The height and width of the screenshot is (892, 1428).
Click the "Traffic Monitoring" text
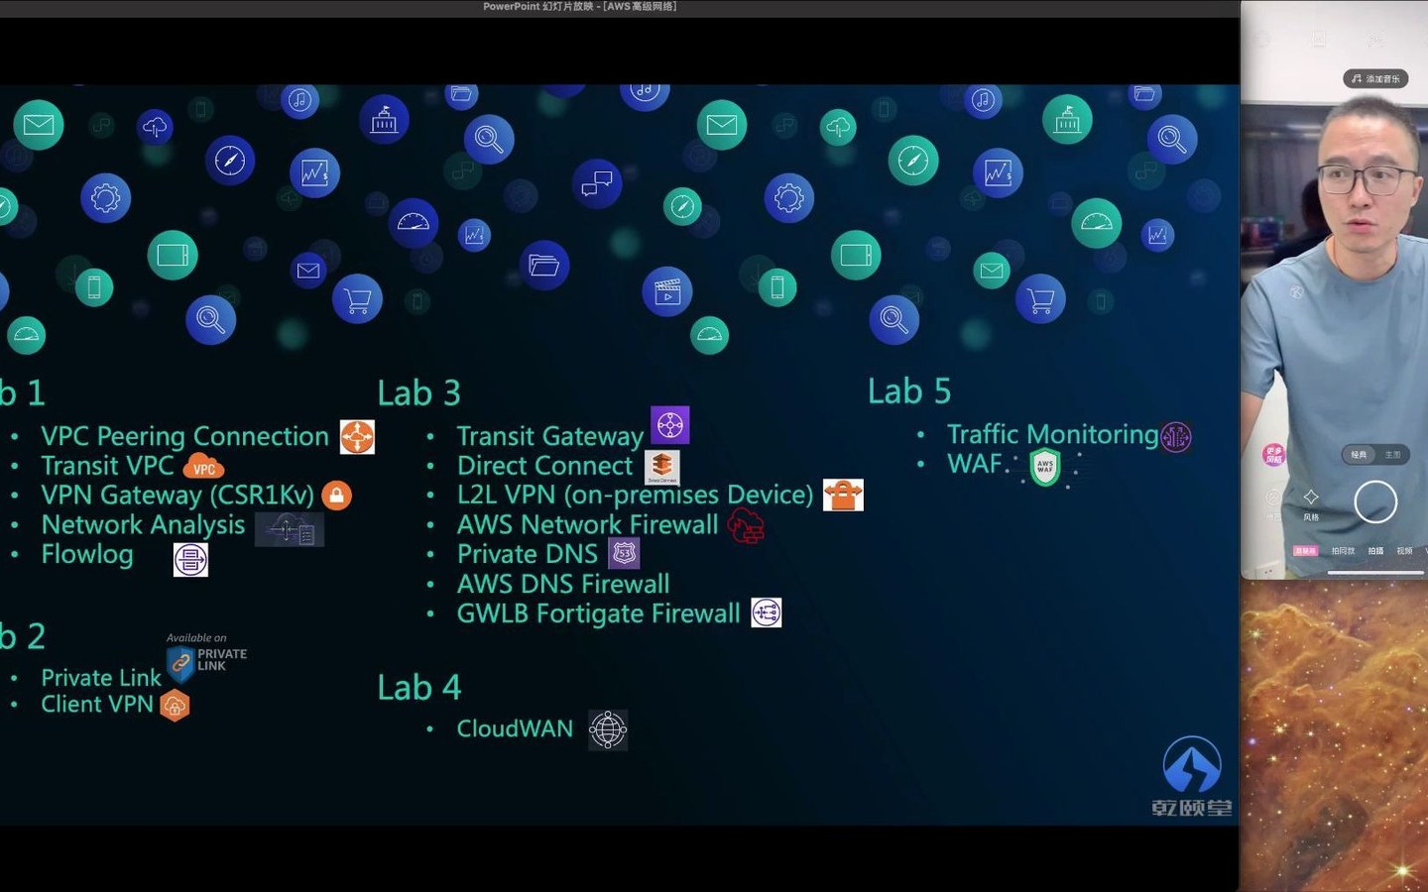[x=1052, y=434]
